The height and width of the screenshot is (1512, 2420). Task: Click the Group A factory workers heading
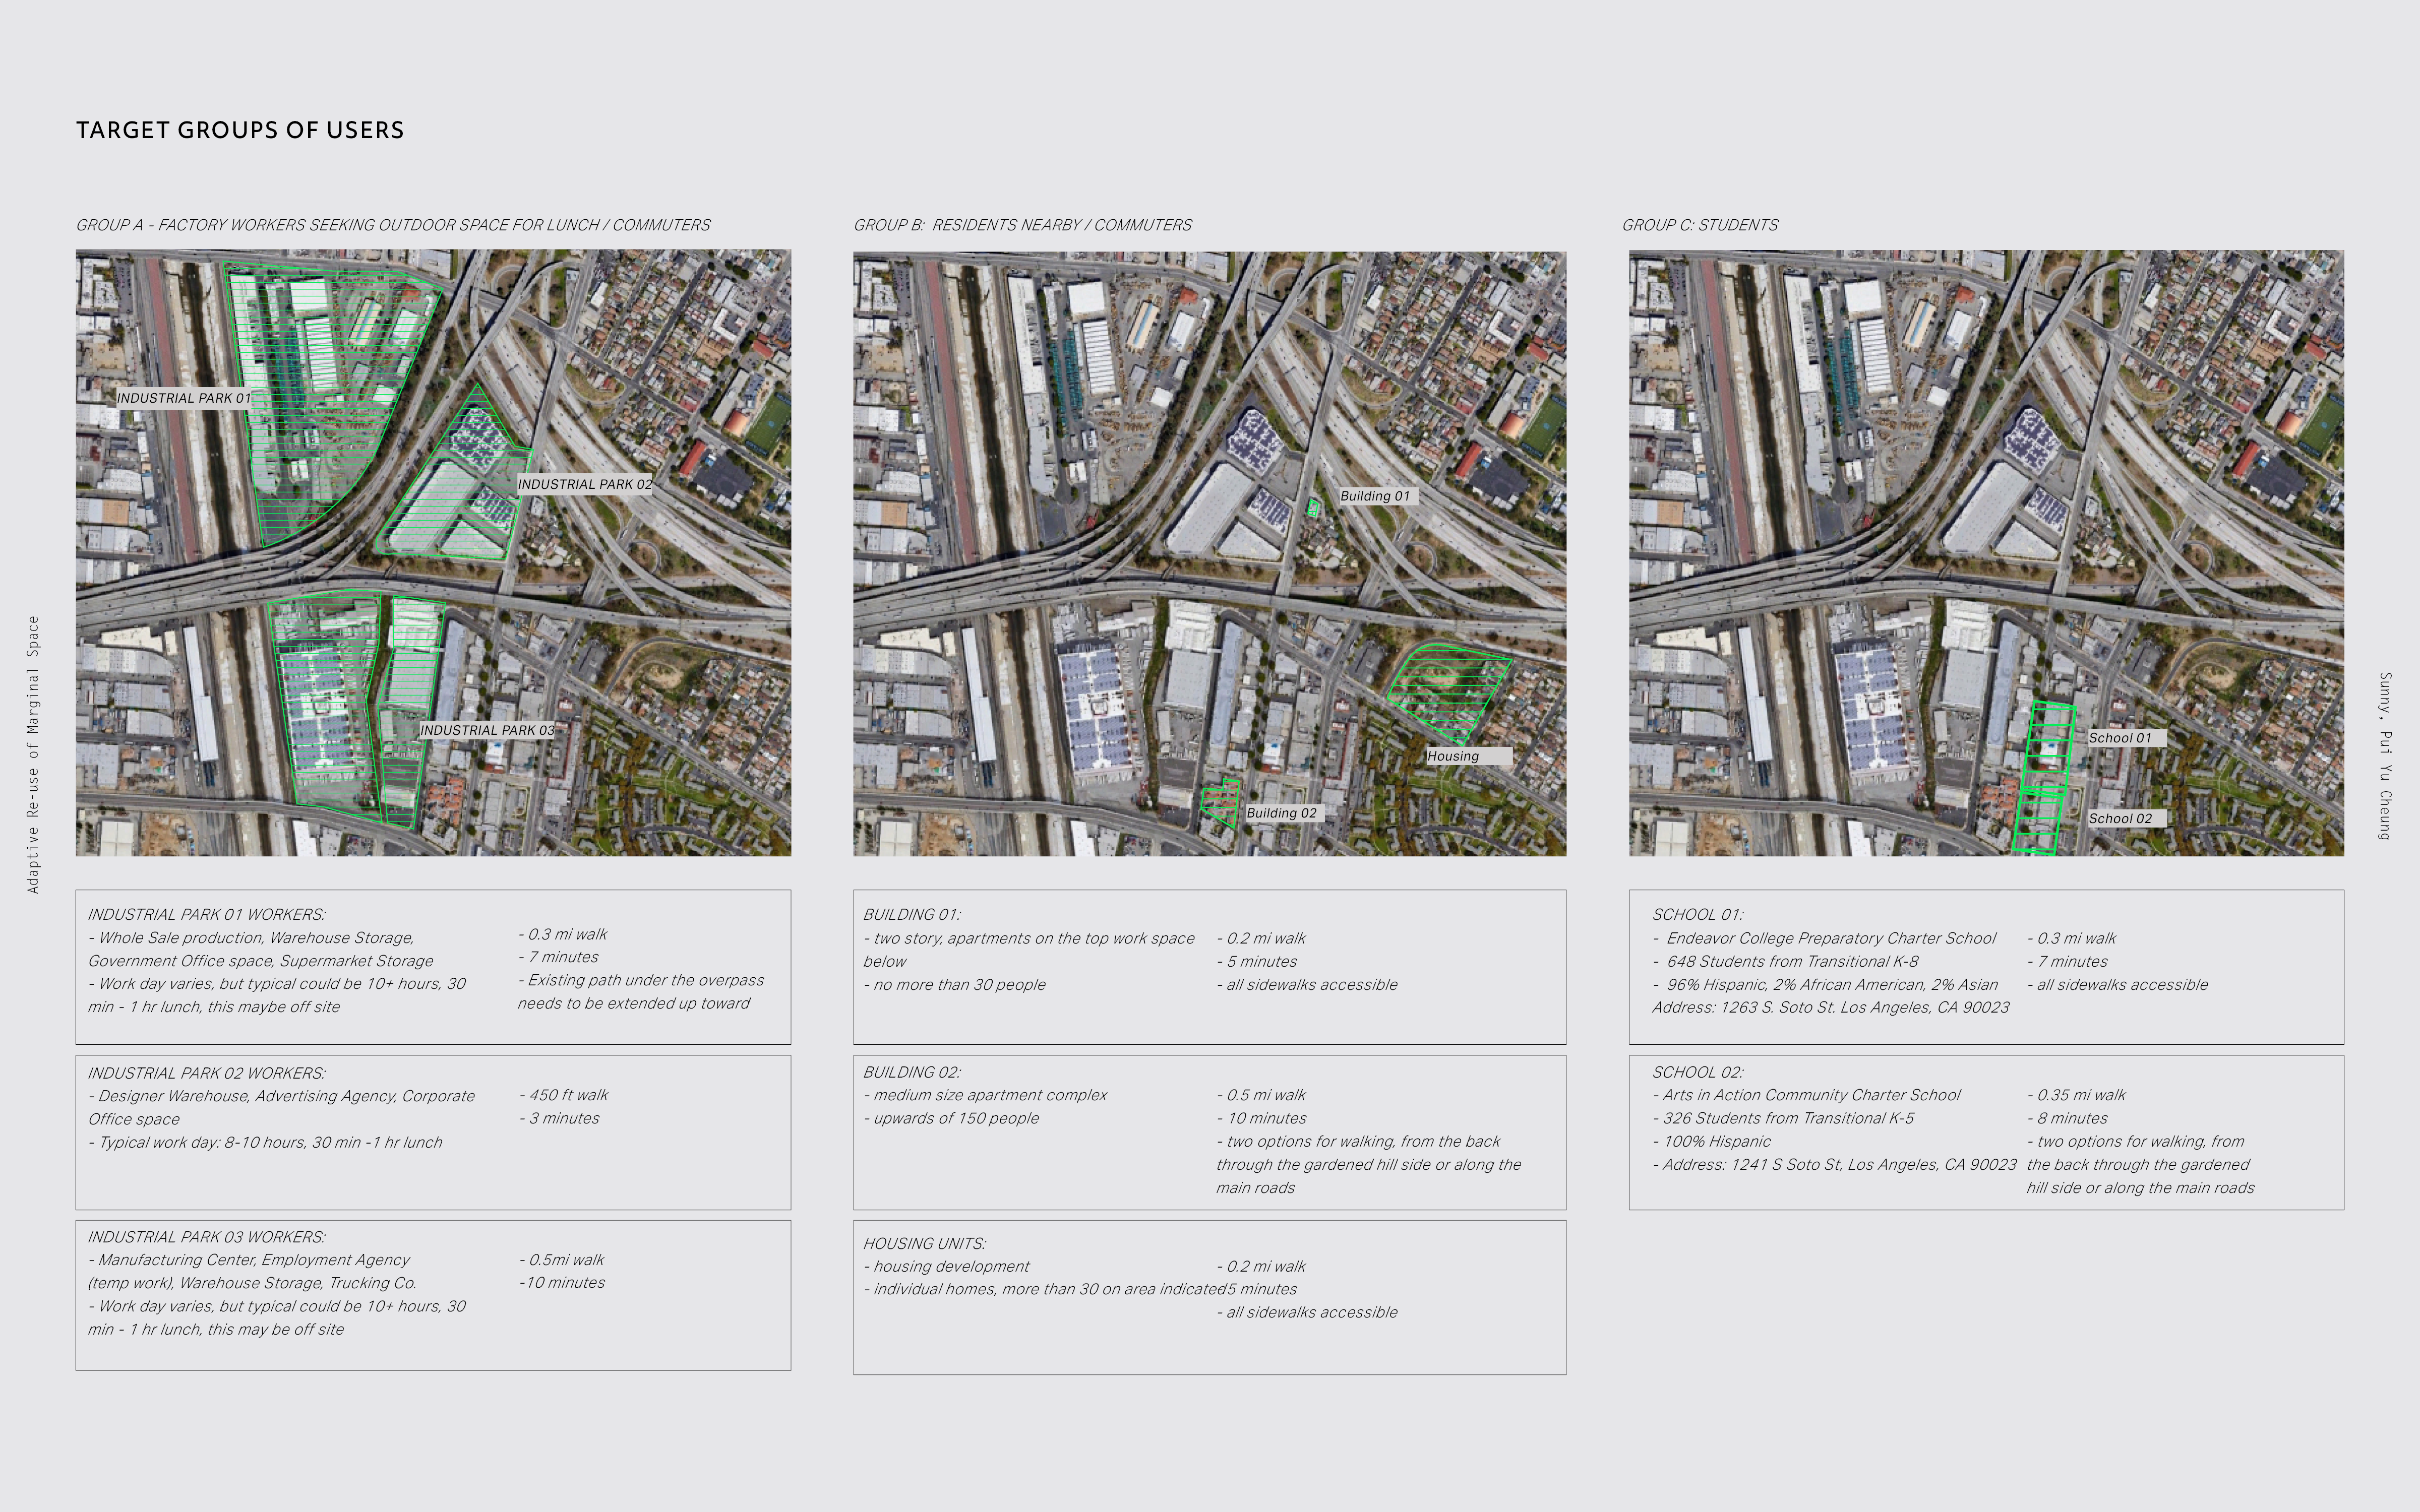point(393,225)
